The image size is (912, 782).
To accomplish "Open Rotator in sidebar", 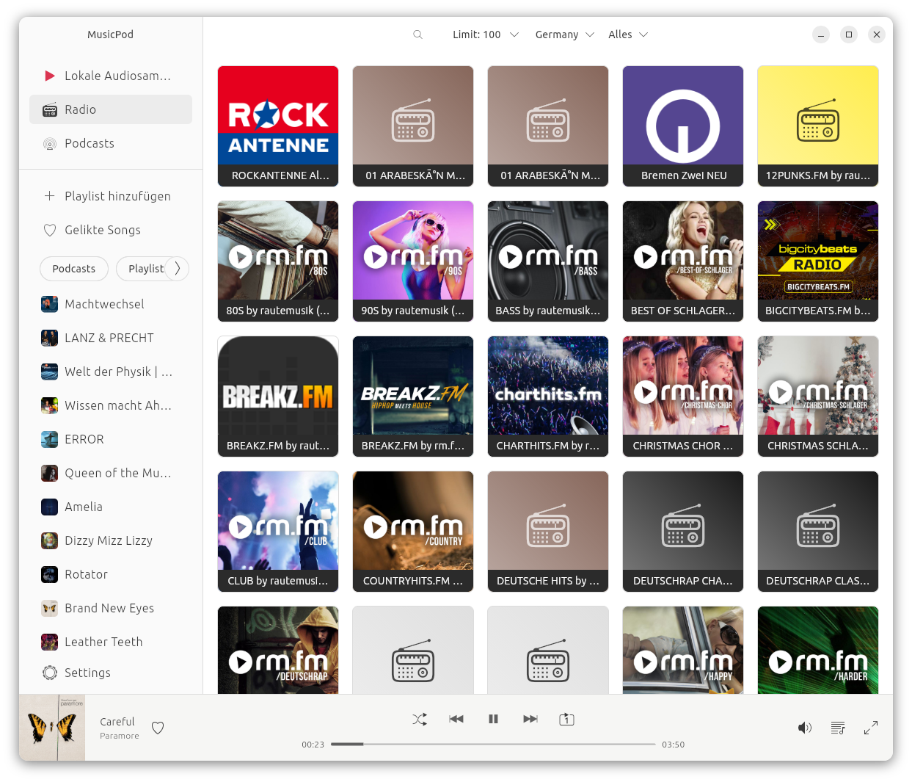I will click(x=111, y=574).
